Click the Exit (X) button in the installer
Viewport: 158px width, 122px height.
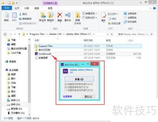point(88,97)
